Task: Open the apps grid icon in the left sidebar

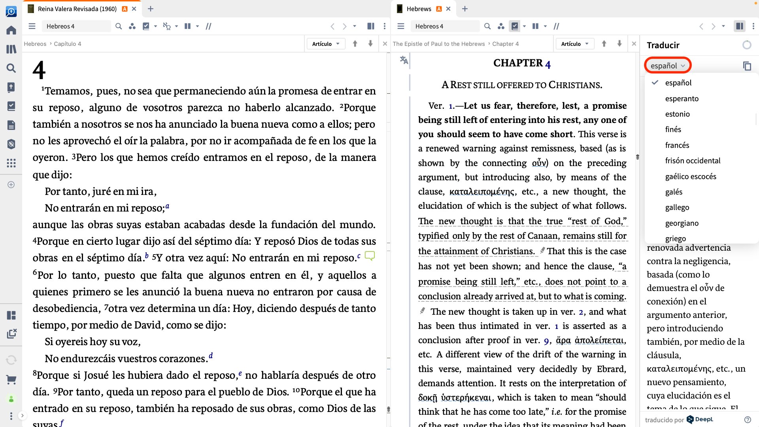Action: tap(11, 163)
